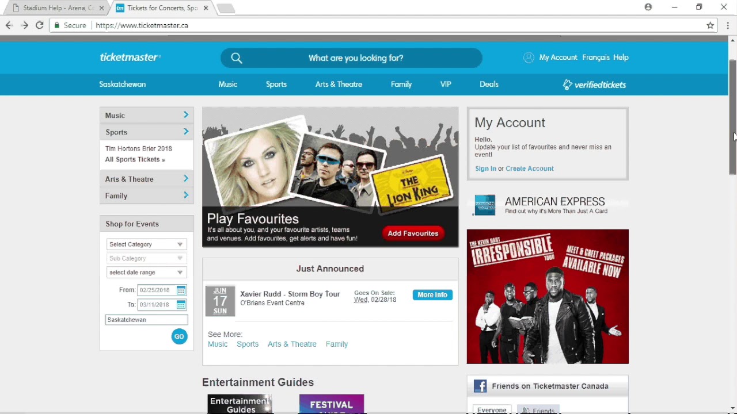Click the browser back arrow
Viewport: 737px width, 414px height.
click(x=9, y=25)
